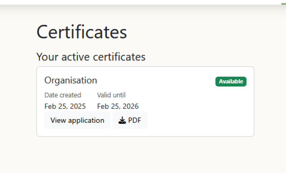This screenshot has width=286, height=173.
Task: Select the Feb 25, 2026 expiry date
Action: 118,106
